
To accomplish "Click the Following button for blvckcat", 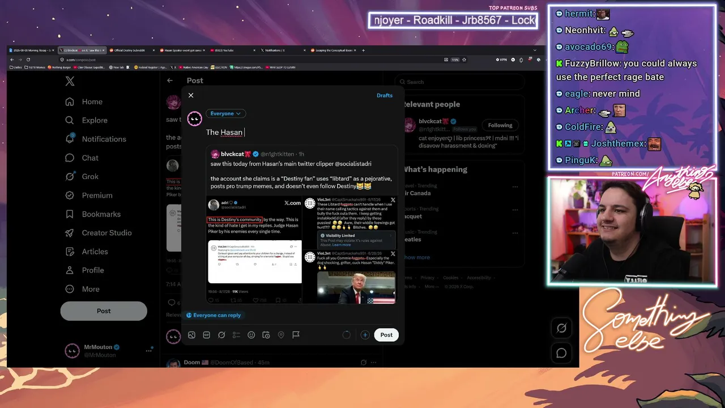I will point(500,125).
